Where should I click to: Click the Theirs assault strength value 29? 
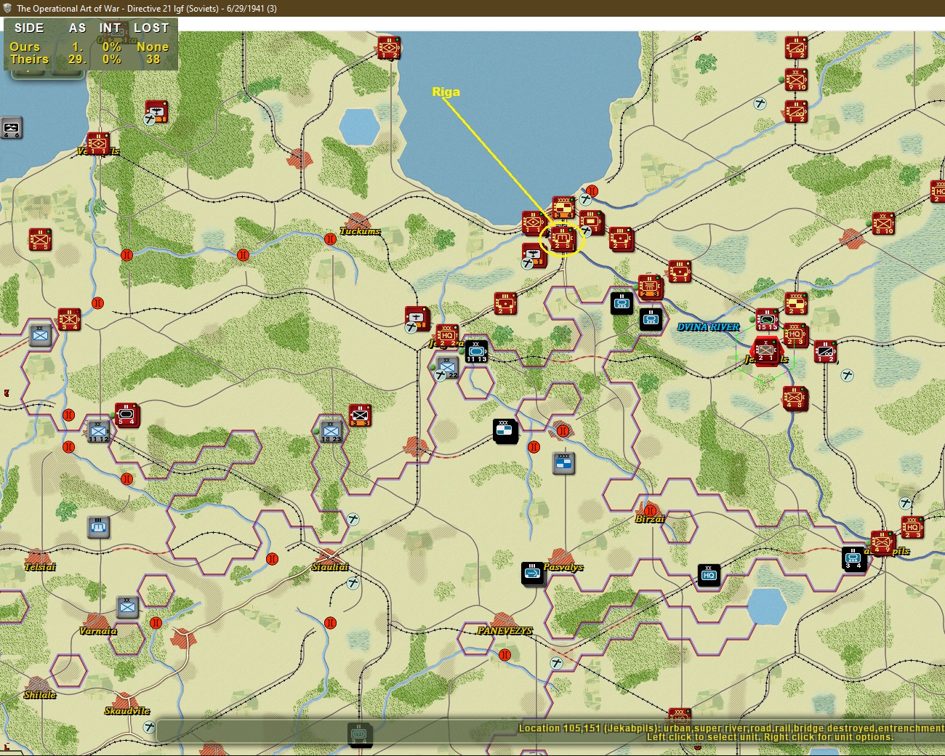click(76, 60)
